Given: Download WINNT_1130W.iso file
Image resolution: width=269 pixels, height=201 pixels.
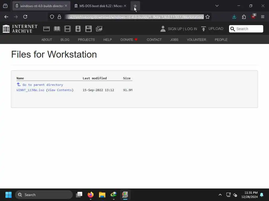Looking at the screenshot, I should tap(30, 90).
